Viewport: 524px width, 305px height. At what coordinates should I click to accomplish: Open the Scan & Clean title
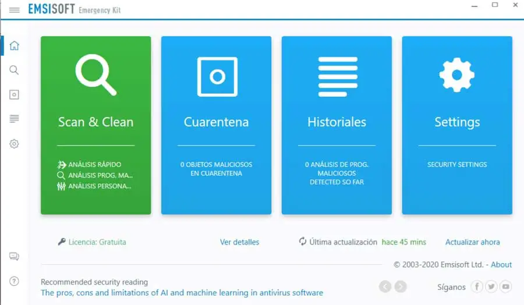coord(96,122)
